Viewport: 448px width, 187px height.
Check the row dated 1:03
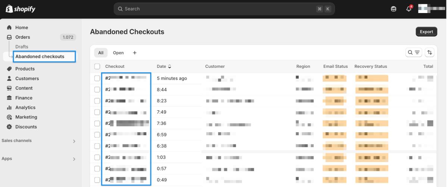click(97, 157)
